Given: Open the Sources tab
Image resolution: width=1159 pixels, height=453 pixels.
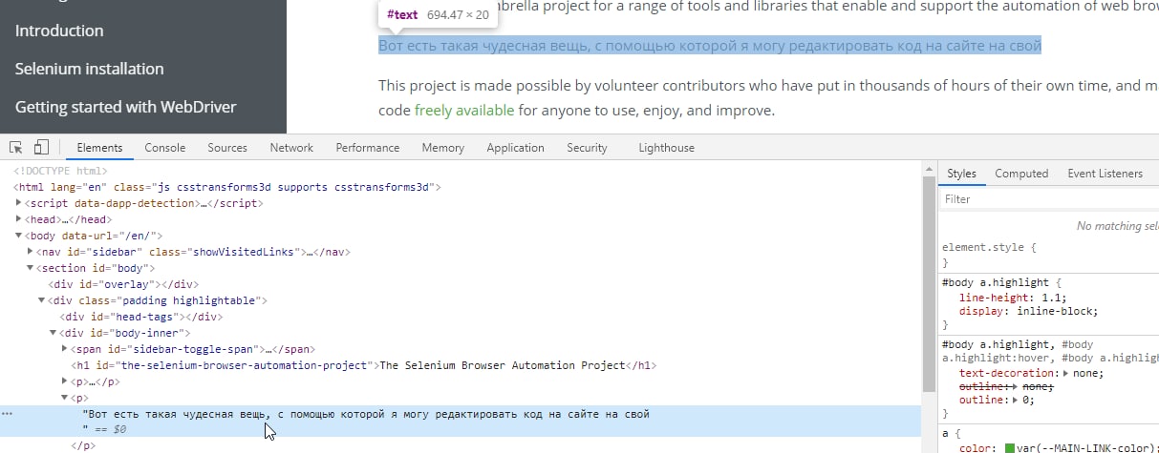Looking at the screenshot, I should 227,148.
